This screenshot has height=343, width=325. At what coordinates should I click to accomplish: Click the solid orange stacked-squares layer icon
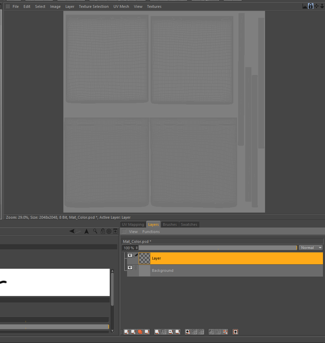(x=140, y=332)
